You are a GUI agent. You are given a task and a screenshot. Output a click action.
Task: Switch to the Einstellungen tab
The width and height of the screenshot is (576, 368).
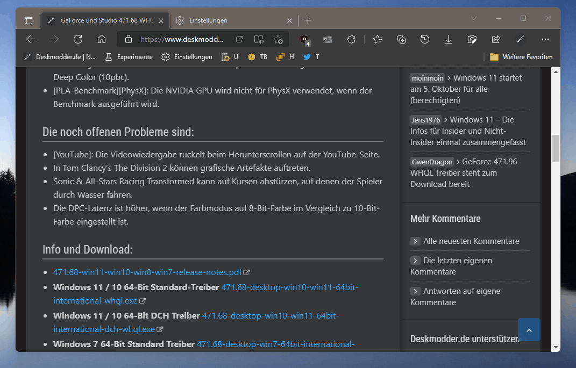233,20
